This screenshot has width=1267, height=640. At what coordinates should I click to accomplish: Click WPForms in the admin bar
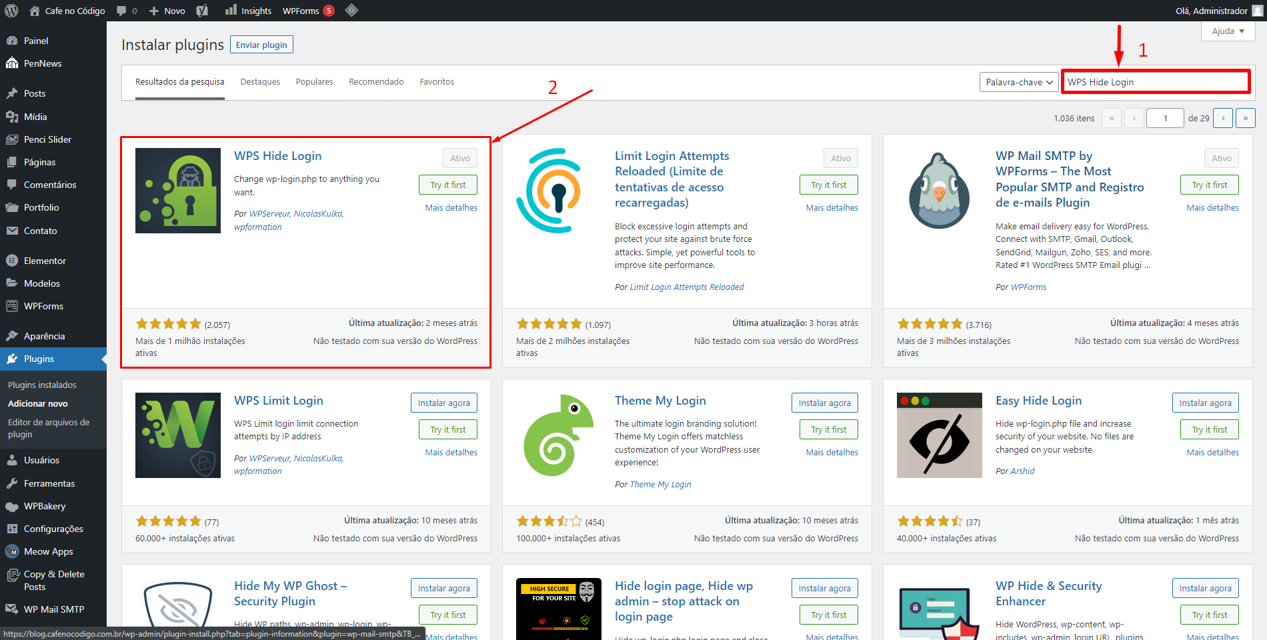point(308,11)
